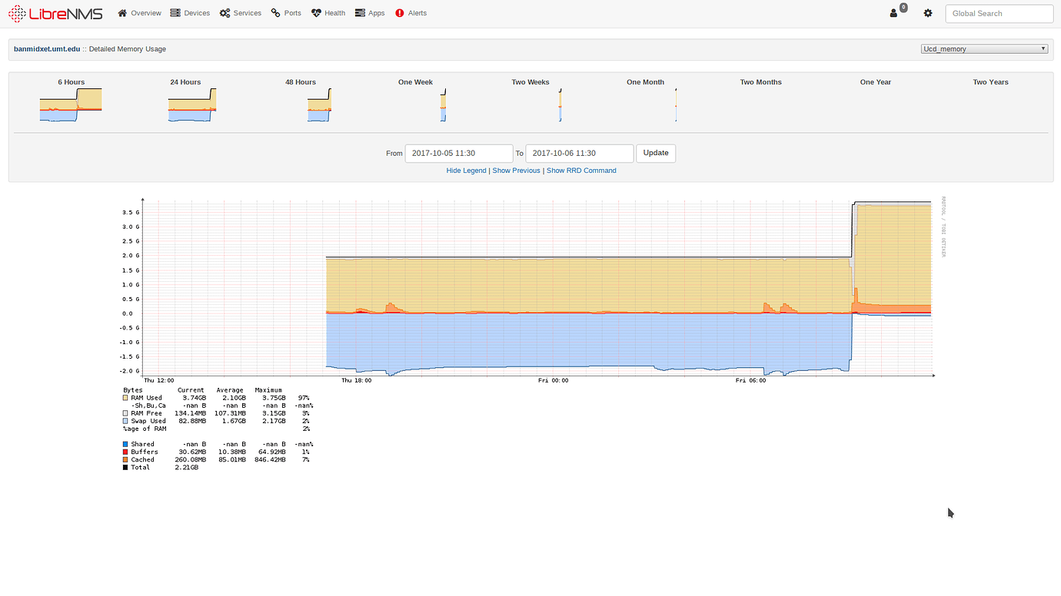
Task: Select the 6 Hours graph preview
Action: [71, 102]
